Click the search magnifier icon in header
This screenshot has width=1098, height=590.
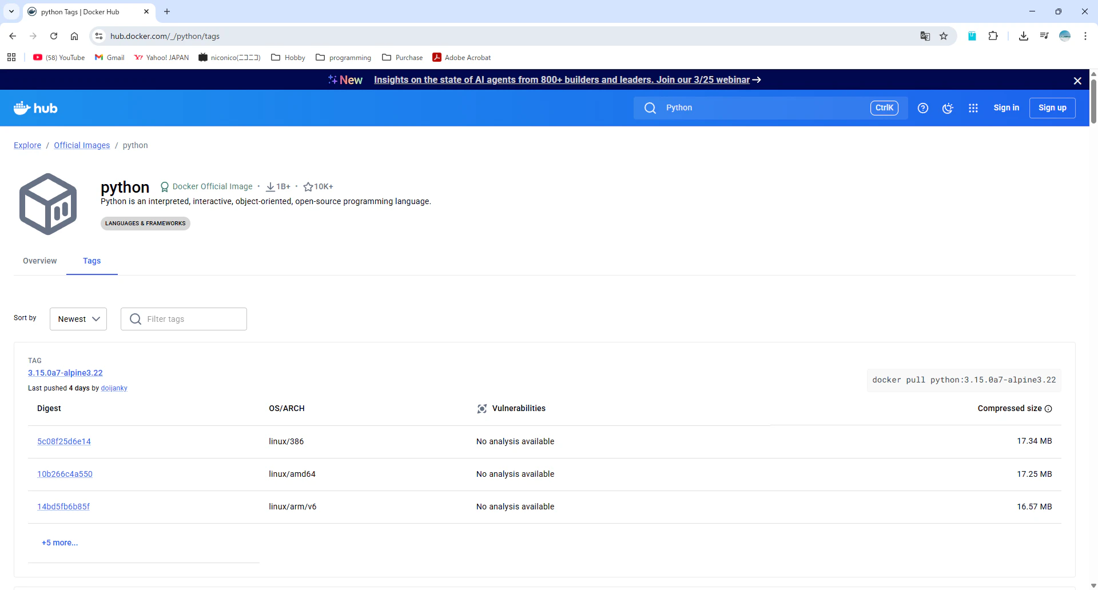pos(650,108)
